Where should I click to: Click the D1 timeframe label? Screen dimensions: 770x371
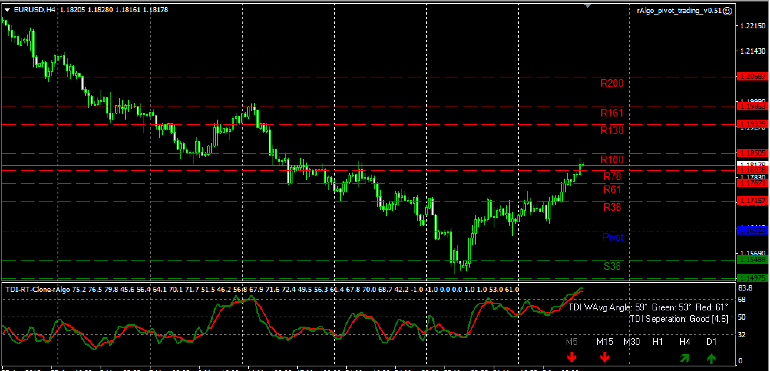click(711, 341)
